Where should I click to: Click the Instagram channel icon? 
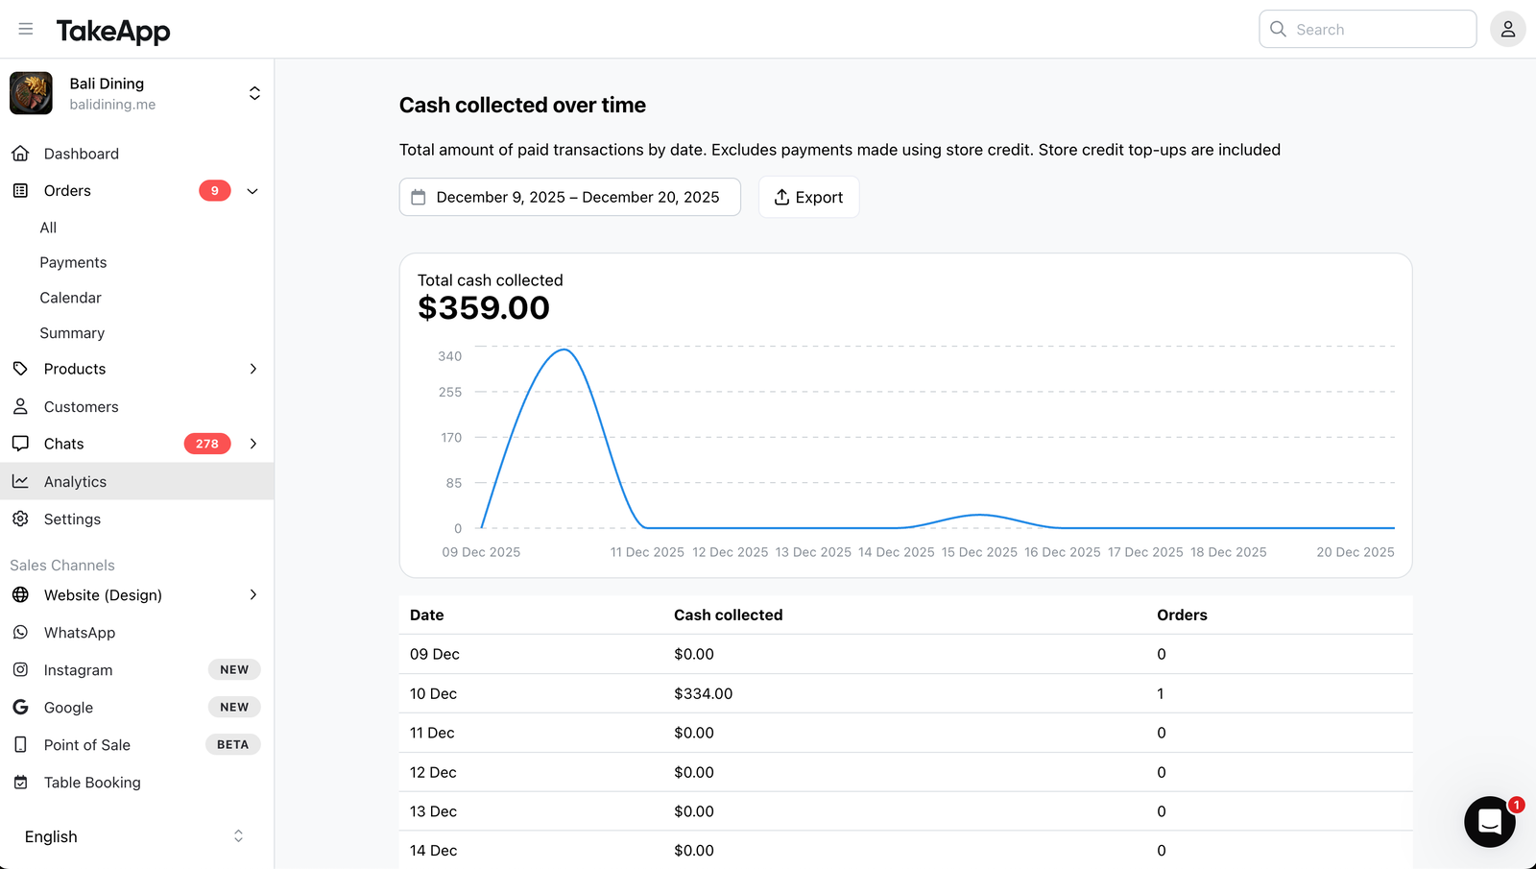(x=20, y=669)
